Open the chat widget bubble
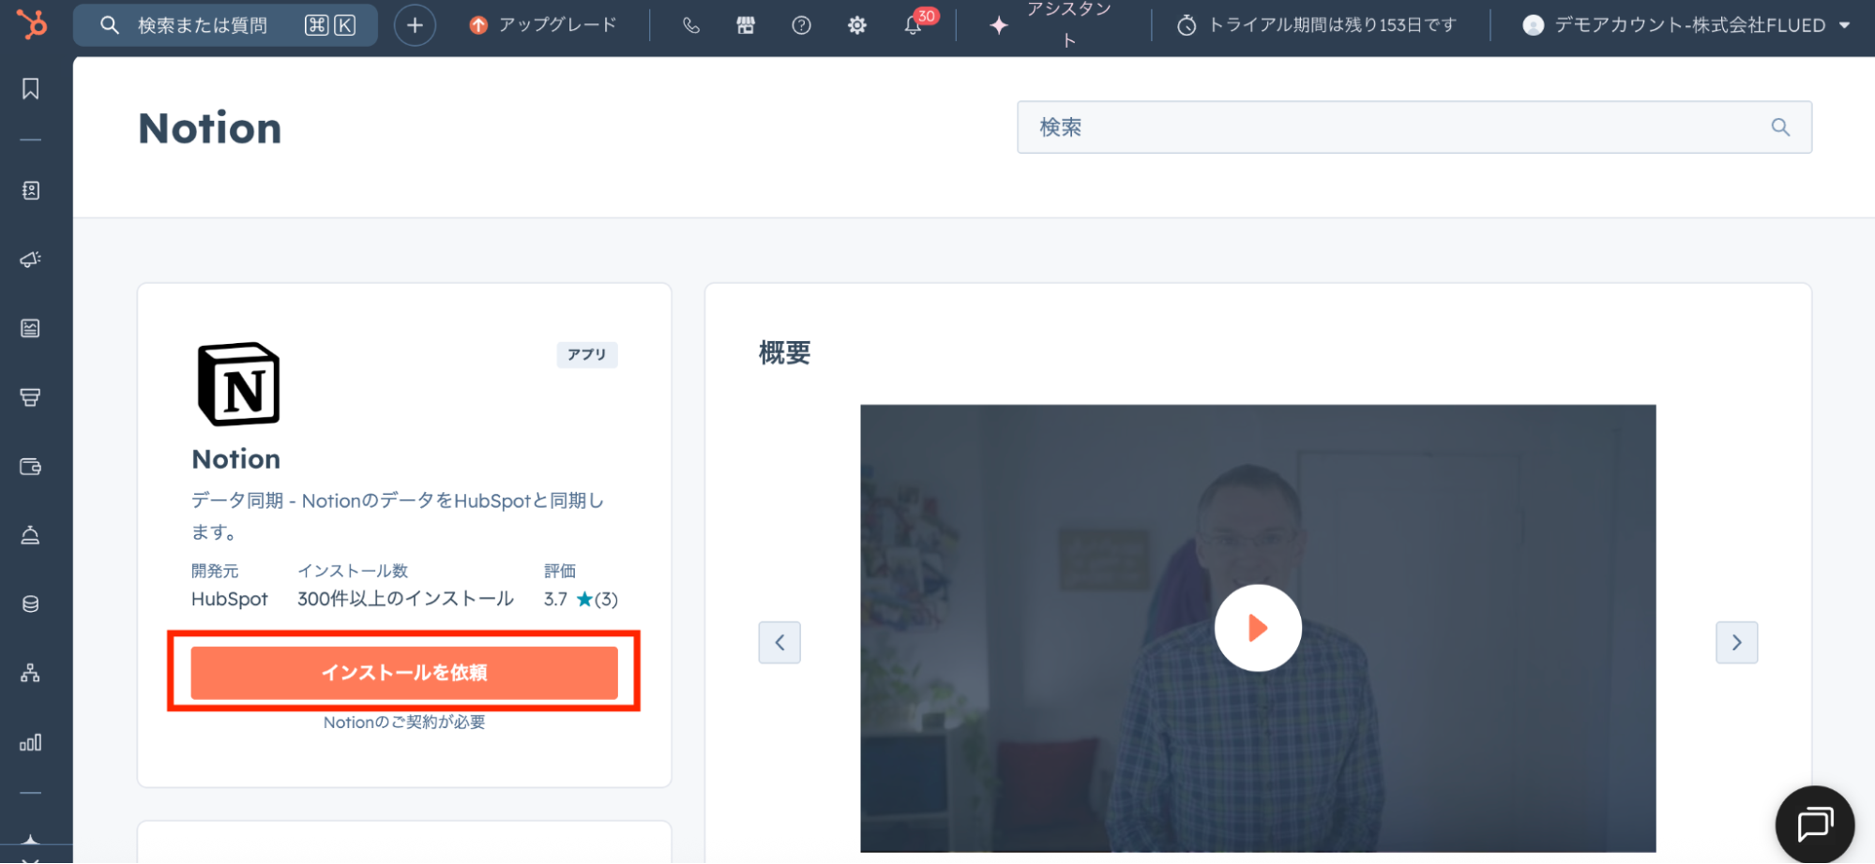 point(1815,825)
